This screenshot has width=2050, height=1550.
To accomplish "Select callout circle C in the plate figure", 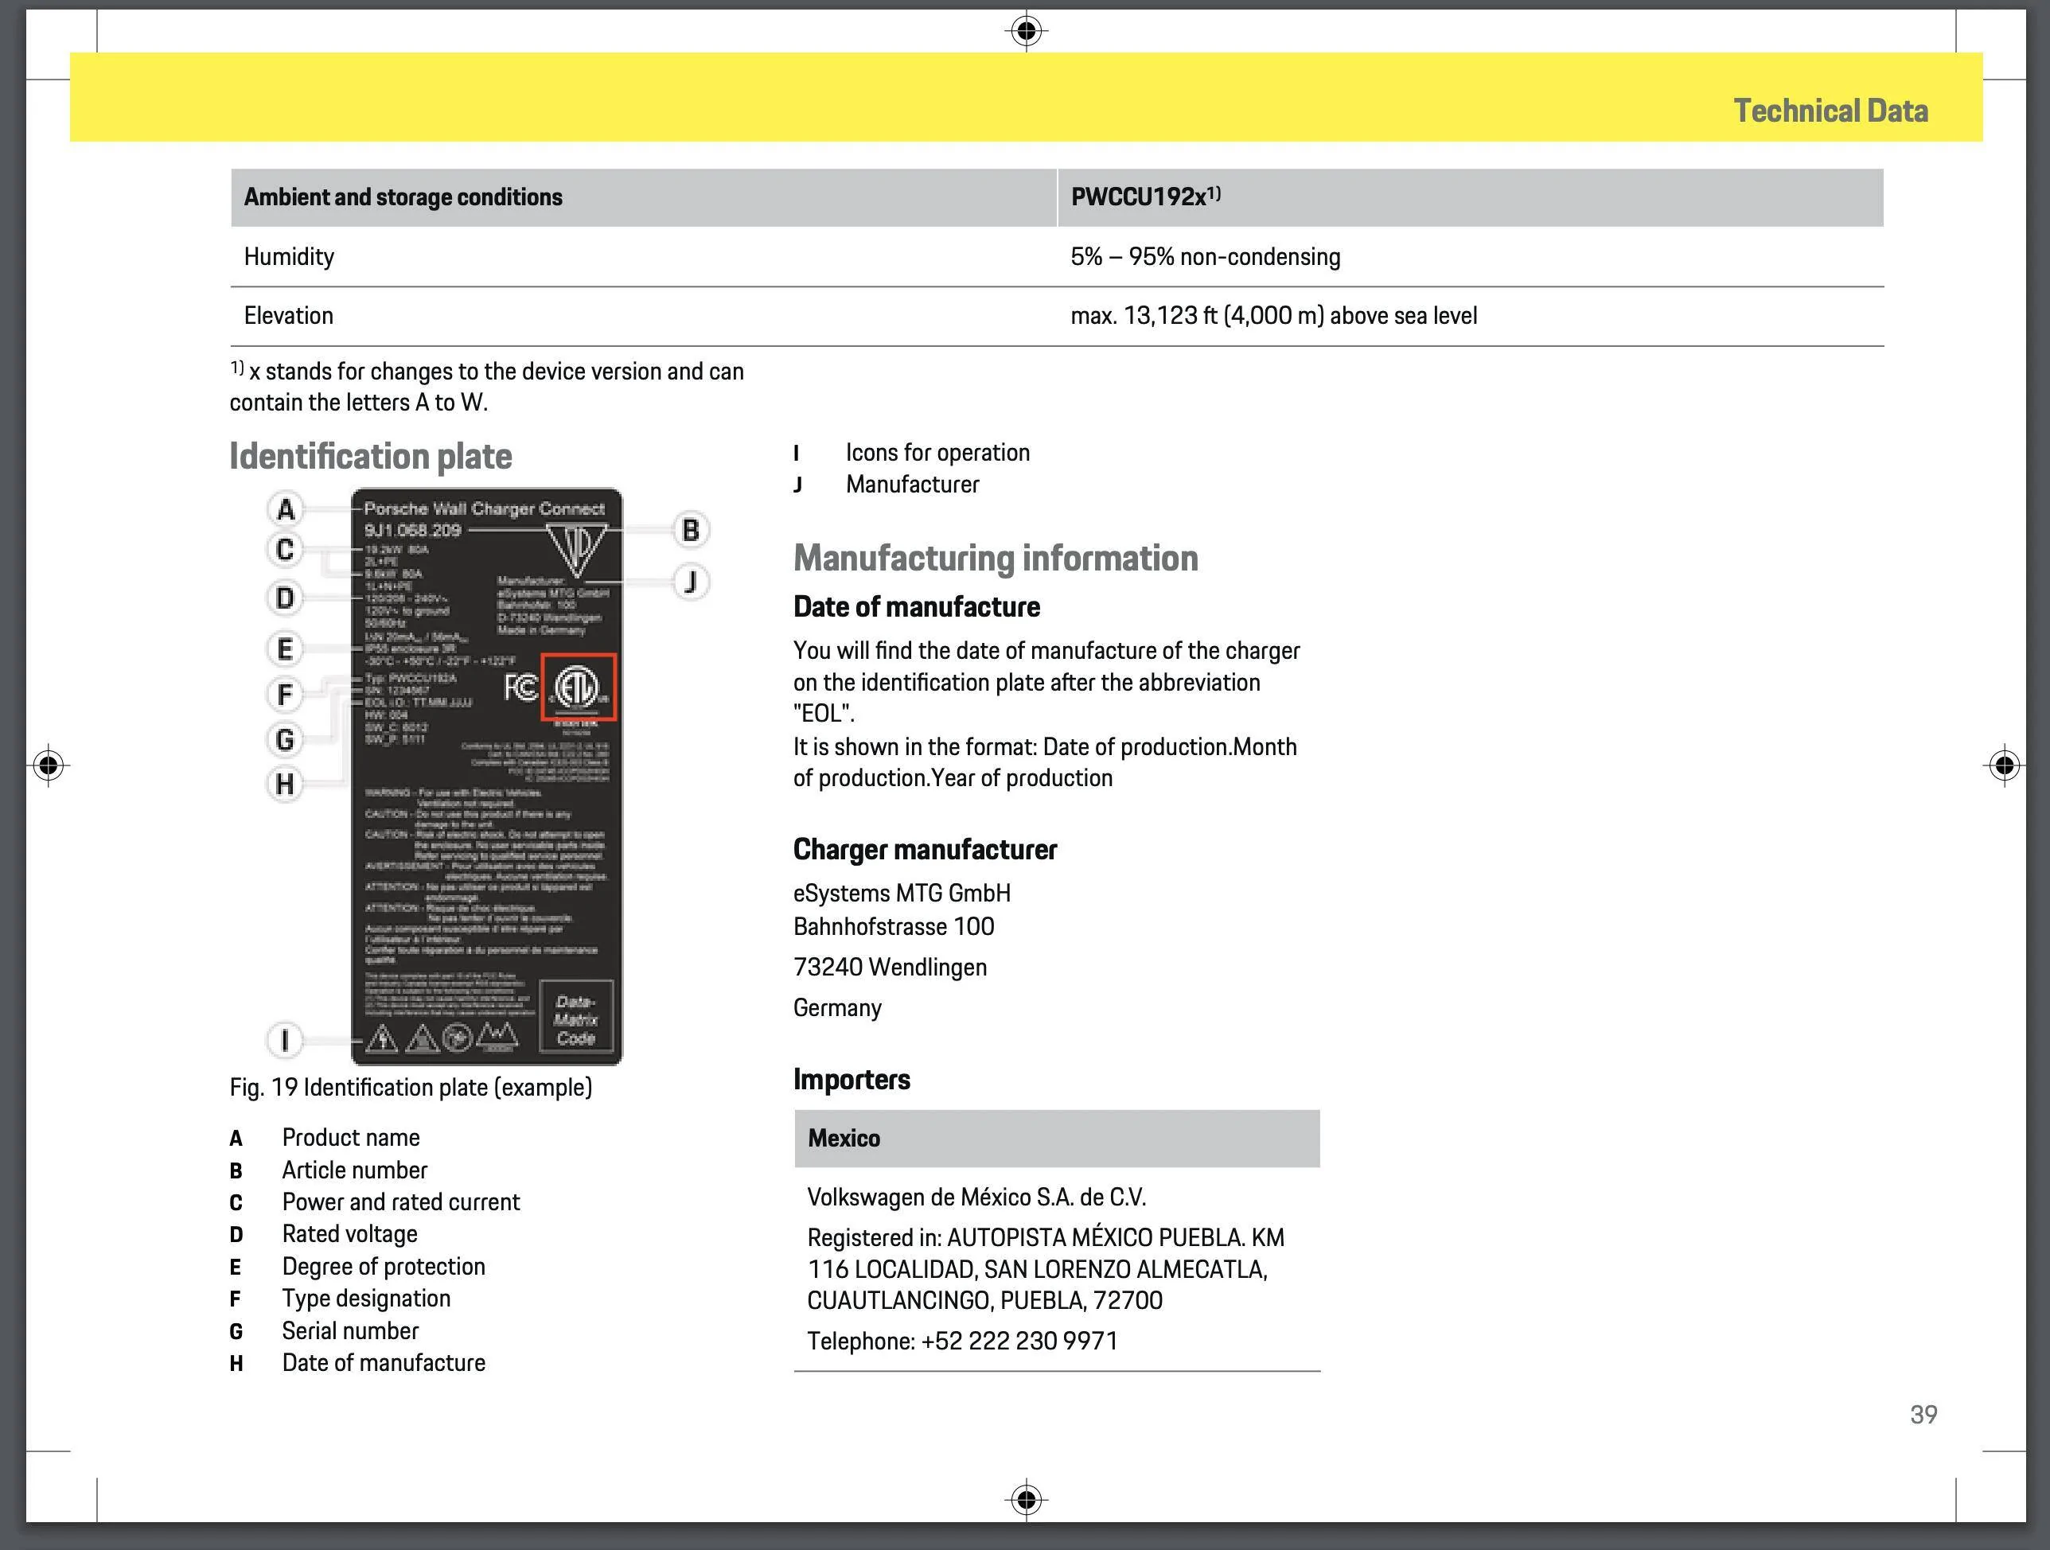I will pos(285,549).
